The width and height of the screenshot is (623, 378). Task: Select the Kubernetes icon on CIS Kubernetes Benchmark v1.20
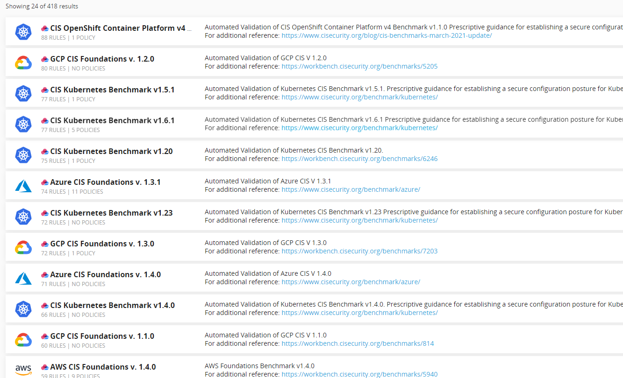[23, 155]
